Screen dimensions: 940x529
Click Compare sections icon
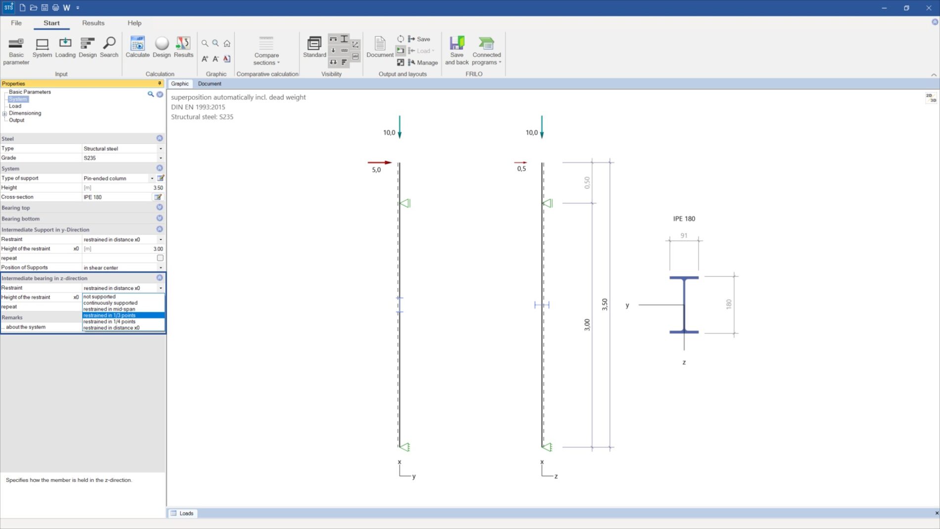pyautogui.click(x=266, y=51)
